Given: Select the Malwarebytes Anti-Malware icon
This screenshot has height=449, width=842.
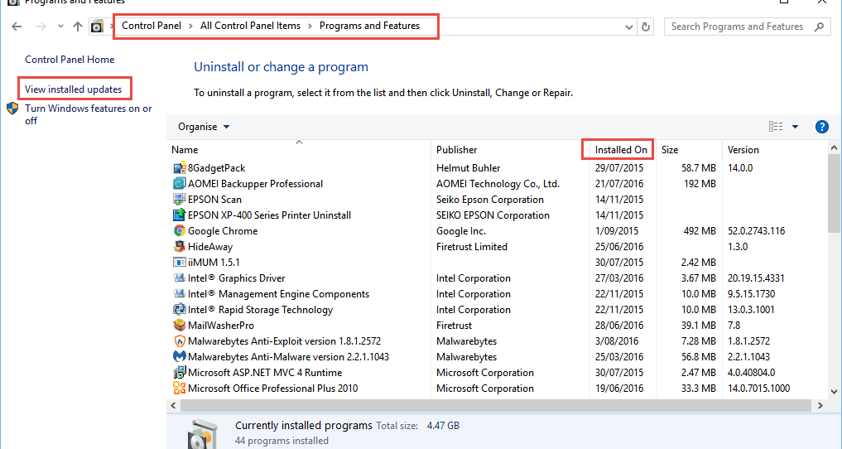Looking at the screenshot, I should coord(180,356).
